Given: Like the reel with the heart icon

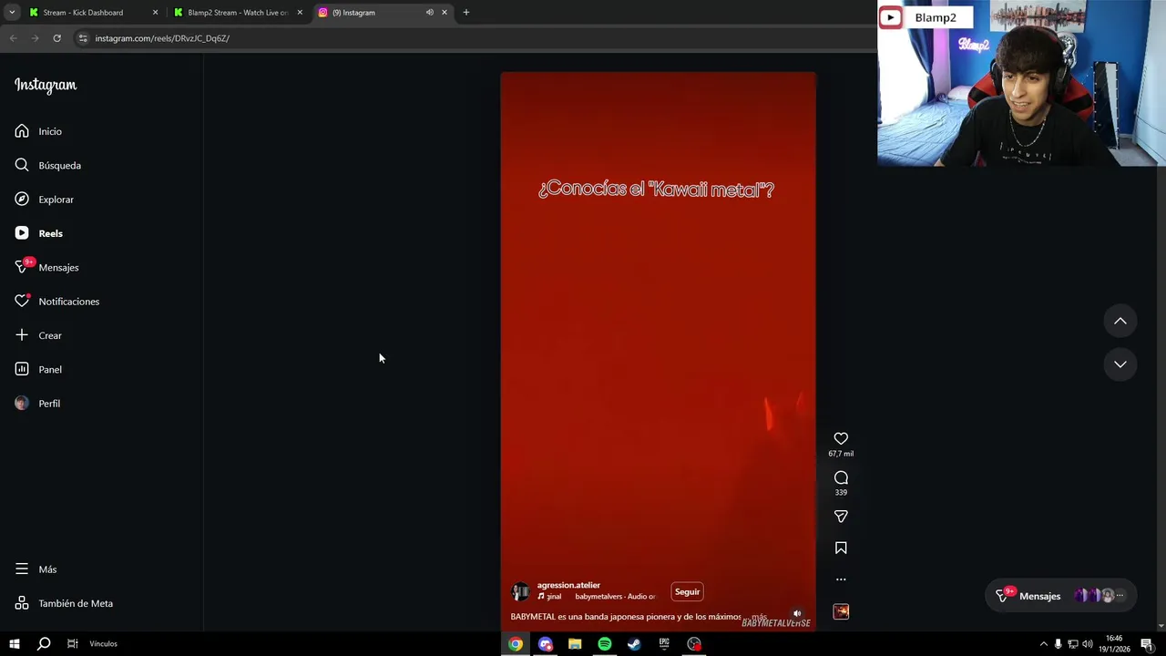Looking at the screenshot, I should (841, 439).
